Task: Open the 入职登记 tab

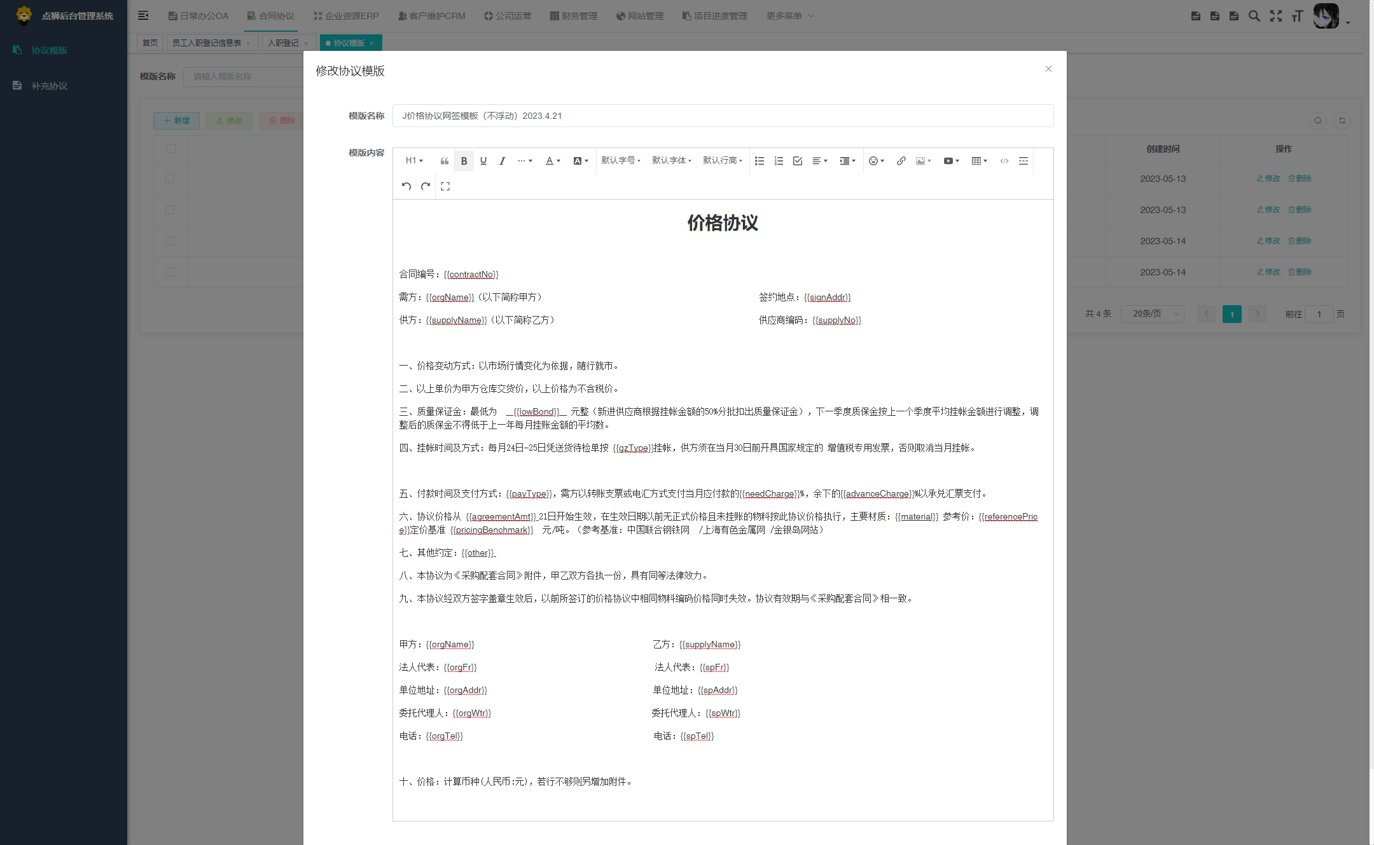Action: (x=284, y=43)
